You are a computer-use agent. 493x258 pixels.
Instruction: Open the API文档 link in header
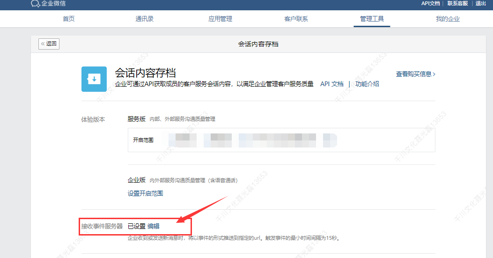430,3
